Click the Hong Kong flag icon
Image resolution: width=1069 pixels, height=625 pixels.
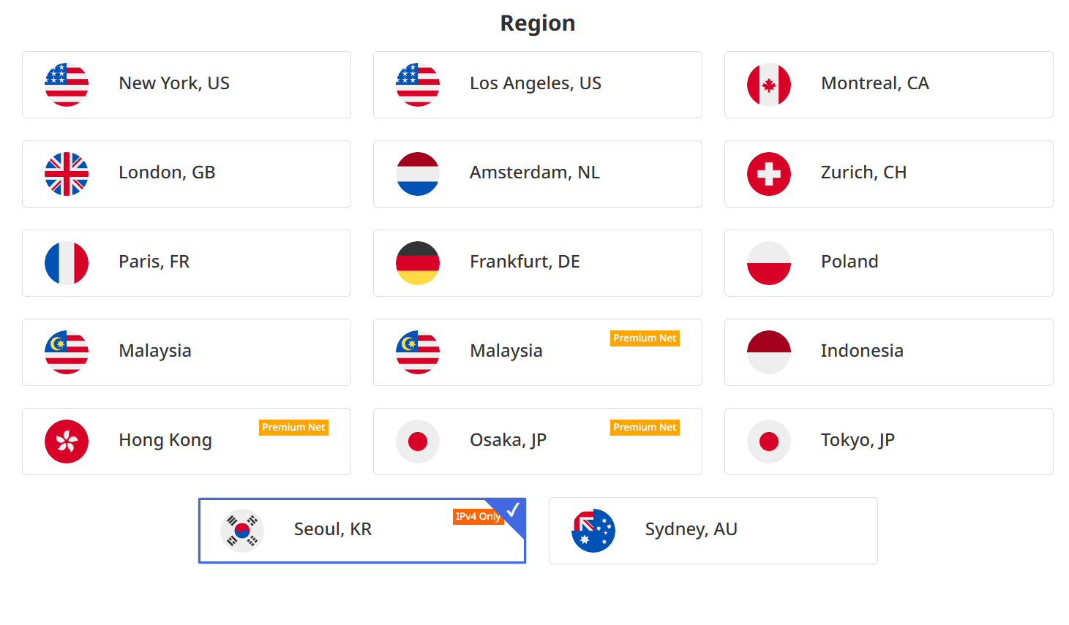(x=67, y=442)
